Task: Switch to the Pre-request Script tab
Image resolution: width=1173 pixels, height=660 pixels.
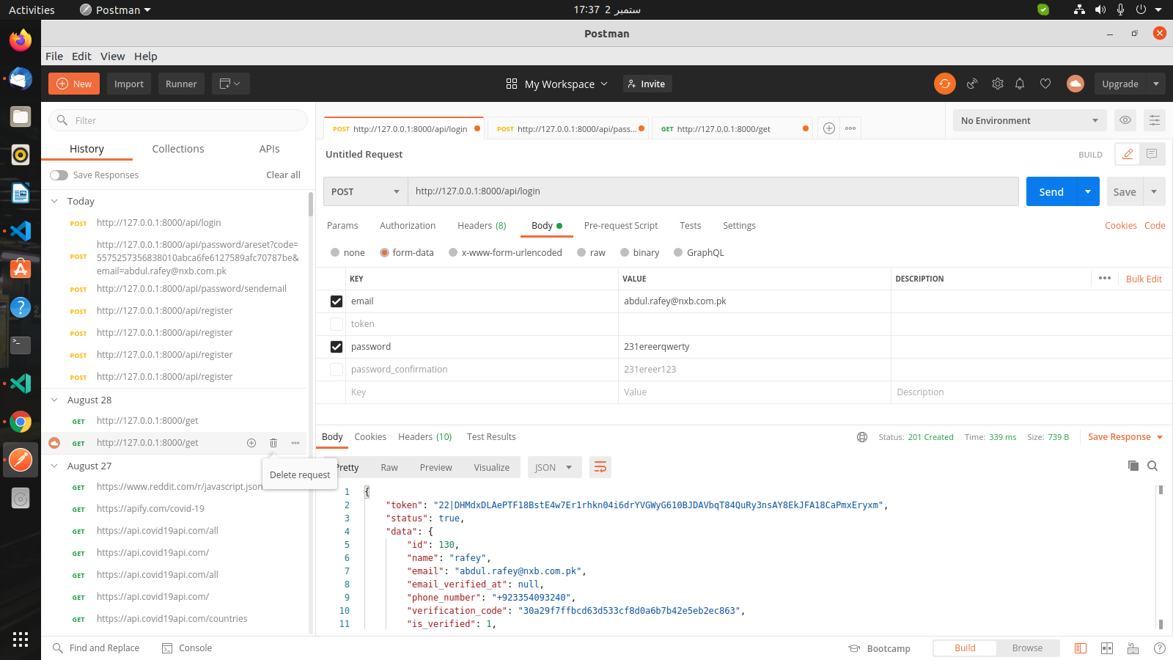Action: click(620, 225)
